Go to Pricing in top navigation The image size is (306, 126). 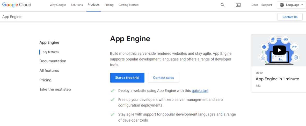coord(109,5)
